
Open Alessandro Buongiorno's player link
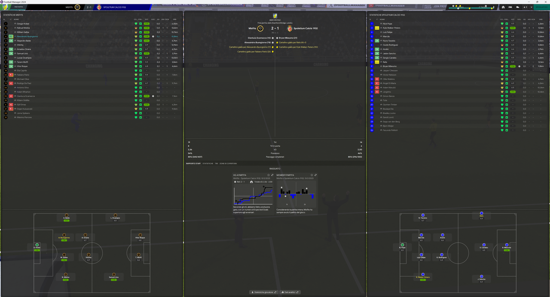click(27, 36)
